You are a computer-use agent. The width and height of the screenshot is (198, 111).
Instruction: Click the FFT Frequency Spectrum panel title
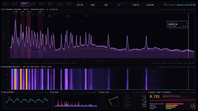click(x=30, y=10)
